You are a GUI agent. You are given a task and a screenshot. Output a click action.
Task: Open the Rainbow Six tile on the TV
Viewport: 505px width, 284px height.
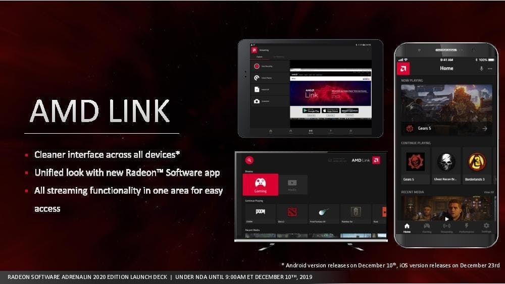[x=356, y=214]
